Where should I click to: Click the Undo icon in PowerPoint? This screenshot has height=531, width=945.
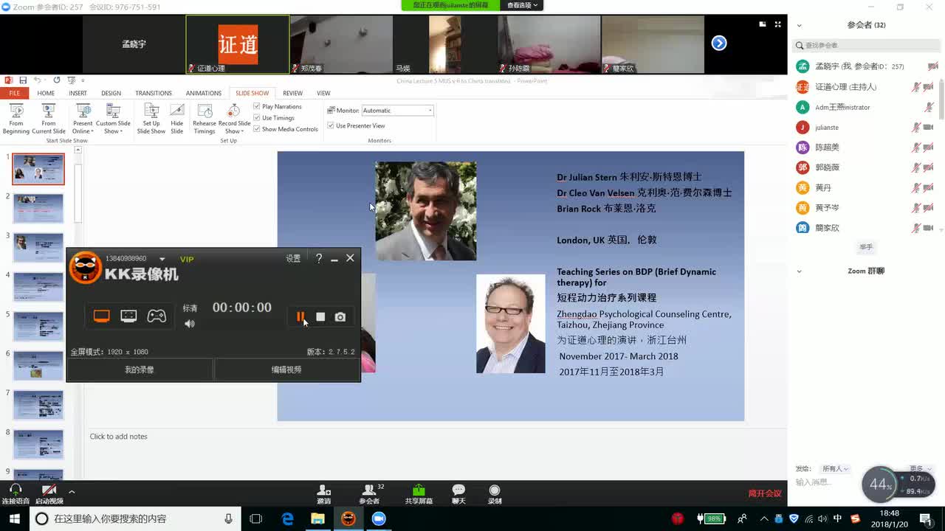click(38, 80)
